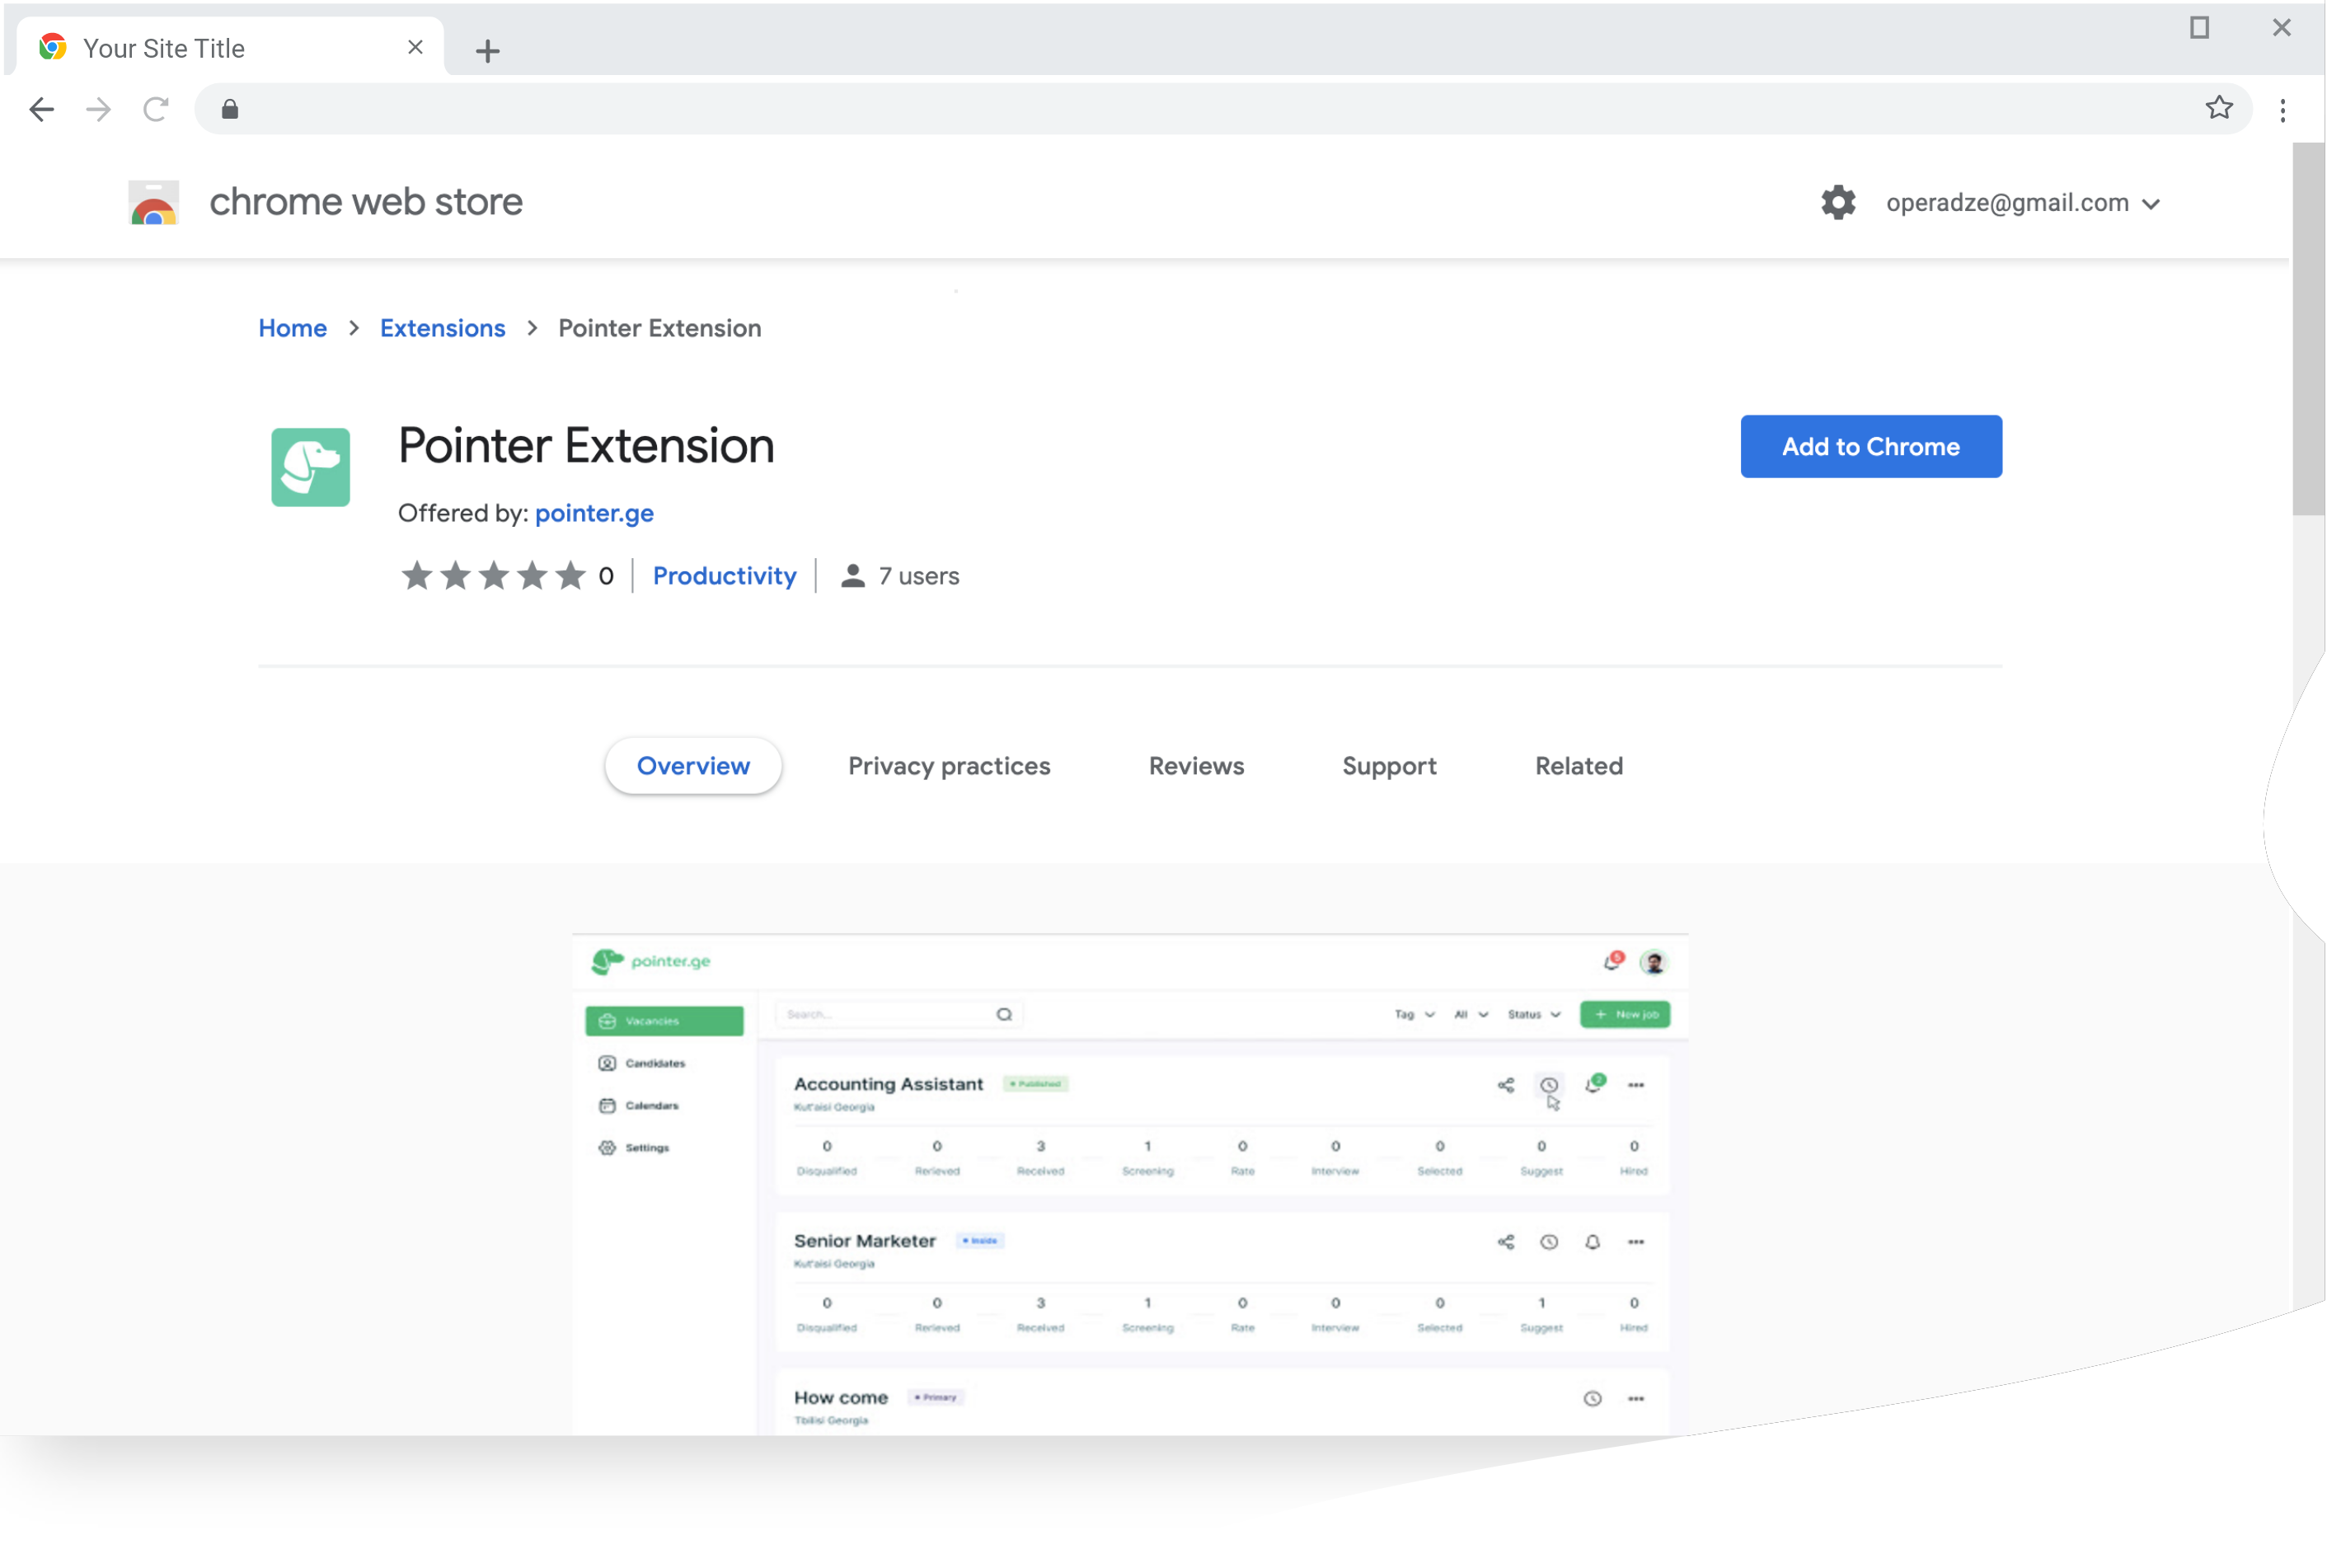This screenshot has height=1568, width=2327.
Task: Click the browser forward arrow
Action: tap(98, 109)
